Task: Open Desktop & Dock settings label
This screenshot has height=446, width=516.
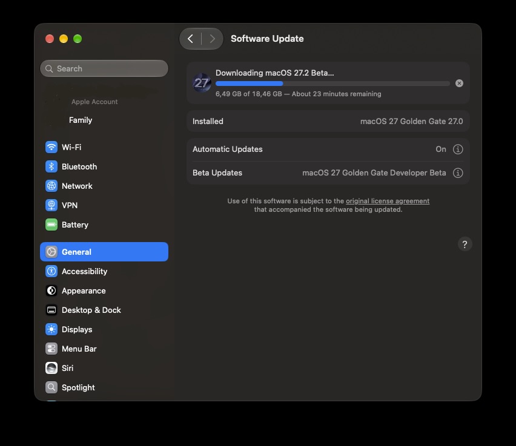Action: [91, 310]
